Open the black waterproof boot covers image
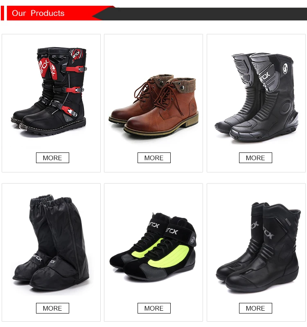307x327 pixels. (51, 242)
